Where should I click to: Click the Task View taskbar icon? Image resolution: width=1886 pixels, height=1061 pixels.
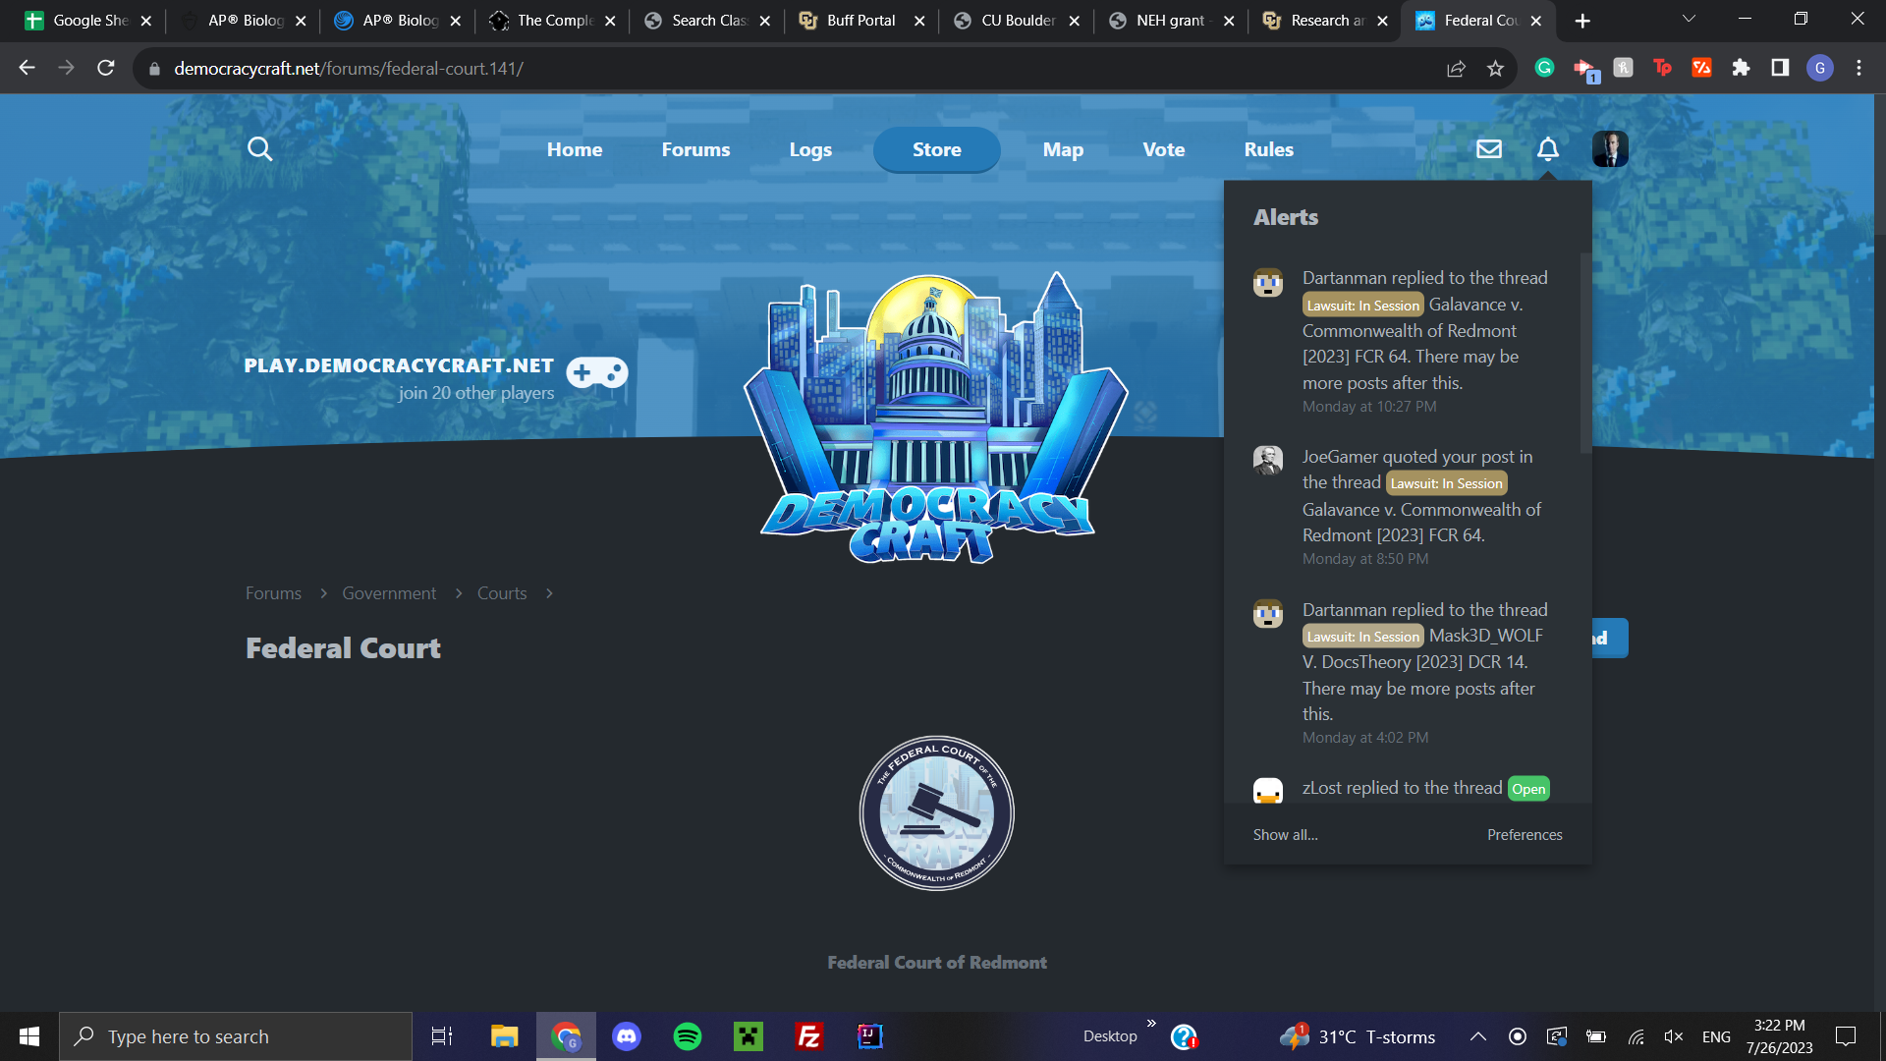pos(442,1036)
